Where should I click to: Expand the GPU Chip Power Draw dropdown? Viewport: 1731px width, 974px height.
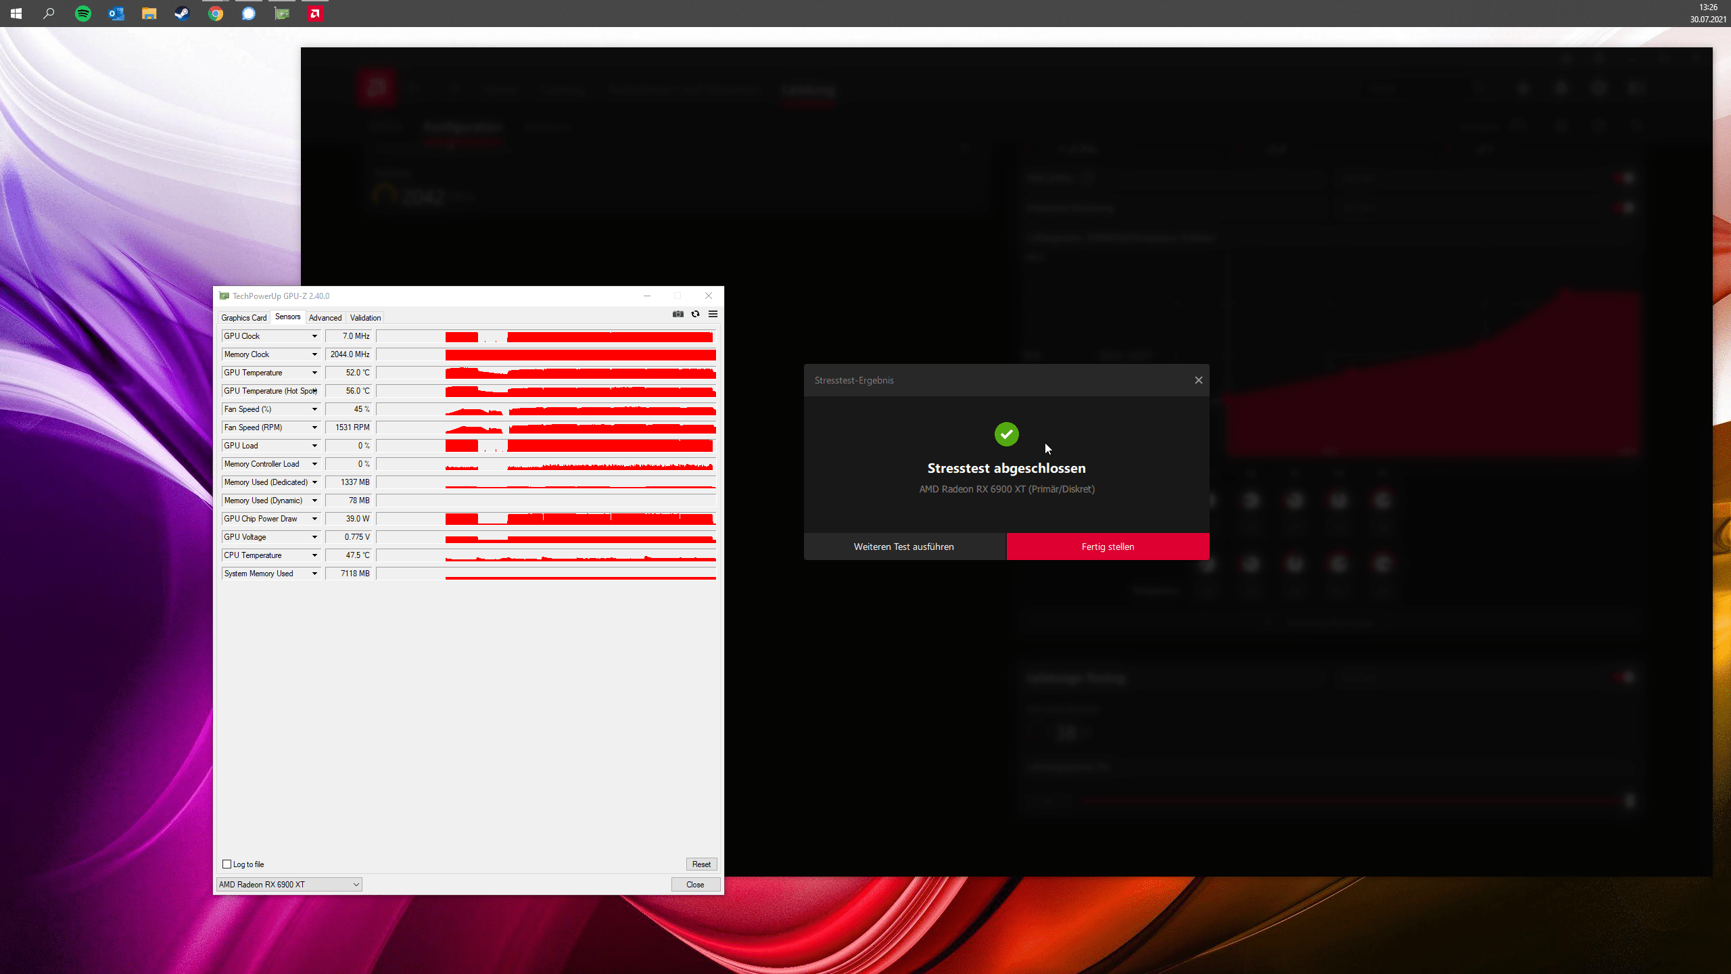(314, 519)
